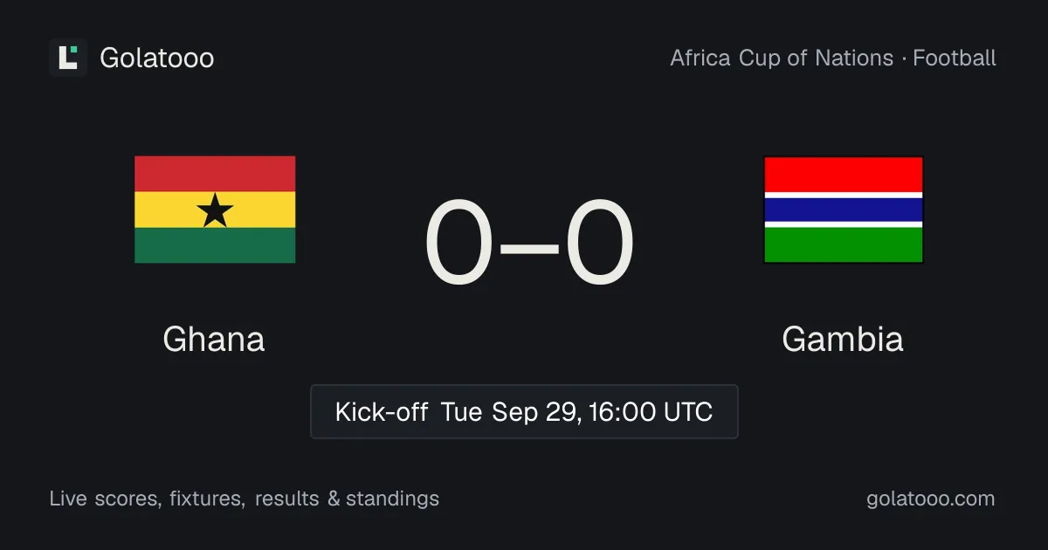Click the black star on Ghana flag
This screenshot has width=1048, height=550.
coord(215,210)
